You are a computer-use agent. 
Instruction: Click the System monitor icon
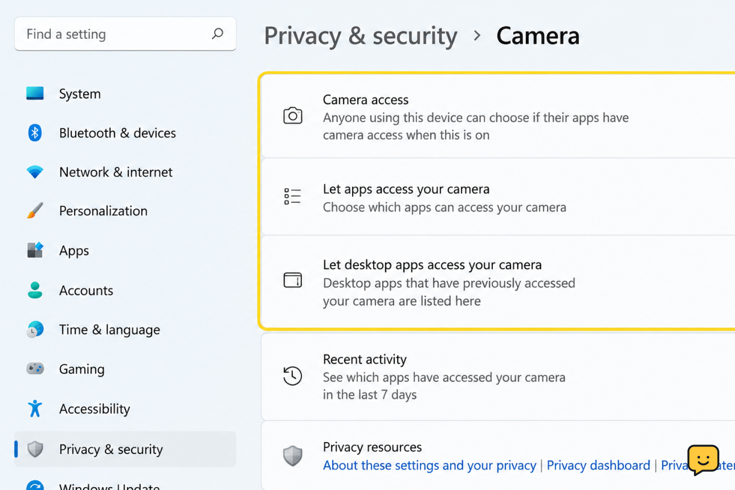35,93
